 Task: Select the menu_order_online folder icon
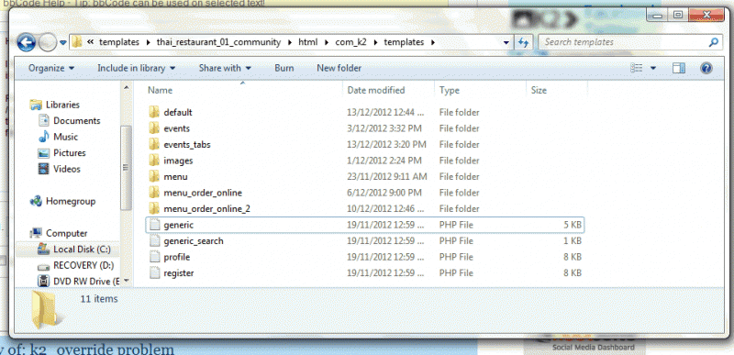point(155,193)
